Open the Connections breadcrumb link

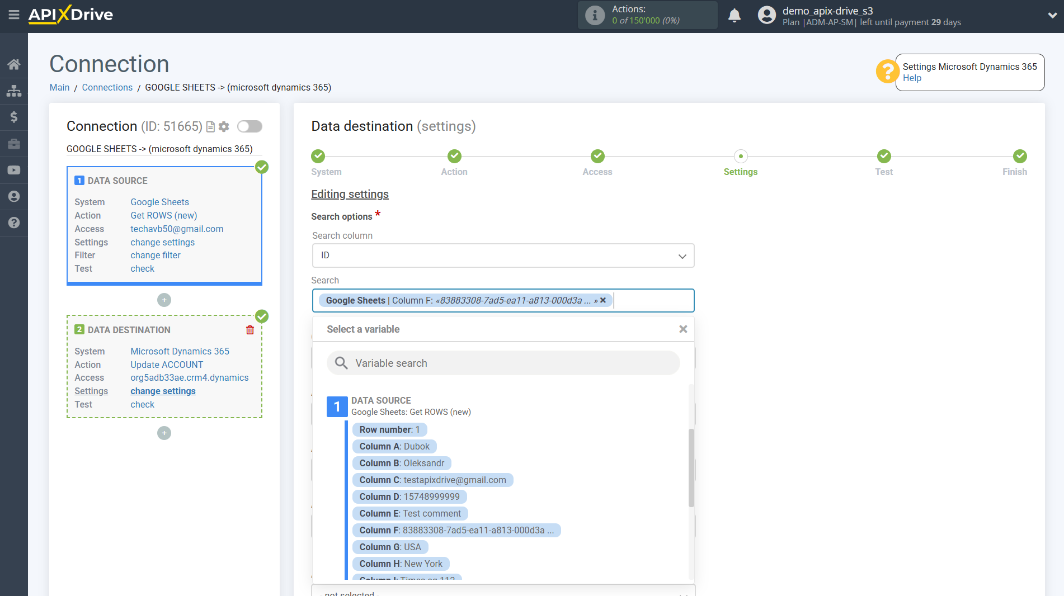coord(107,88)
